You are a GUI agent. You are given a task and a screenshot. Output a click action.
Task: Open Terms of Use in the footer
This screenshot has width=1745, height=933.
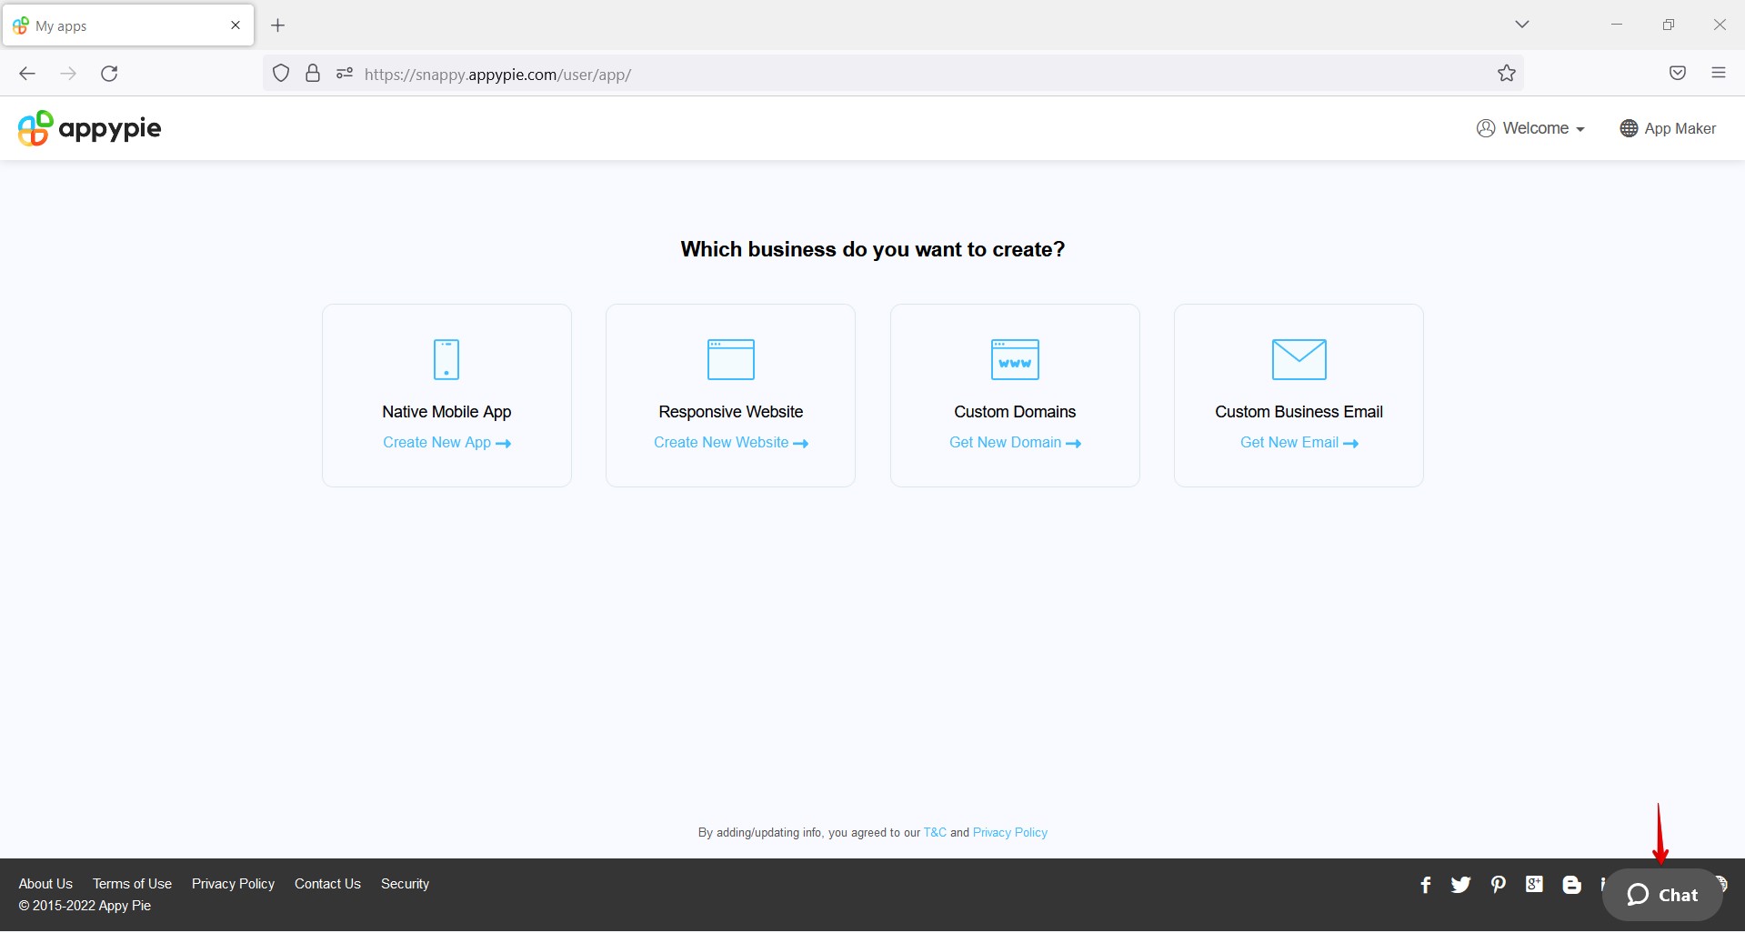click(x=132, y=884)
